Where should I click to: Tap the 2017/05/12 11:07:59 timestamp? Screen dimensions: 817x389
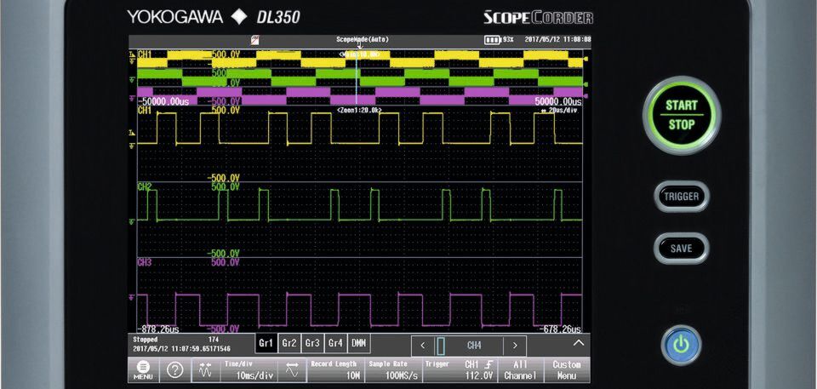[x=182, y=348]
